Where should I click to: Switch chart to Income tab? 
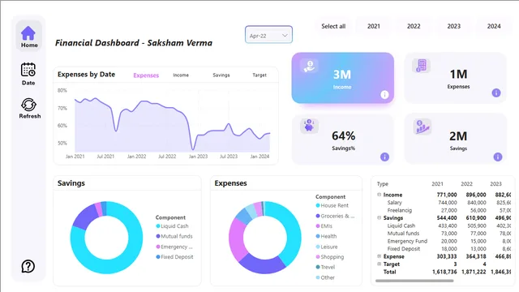pos(181,75)
